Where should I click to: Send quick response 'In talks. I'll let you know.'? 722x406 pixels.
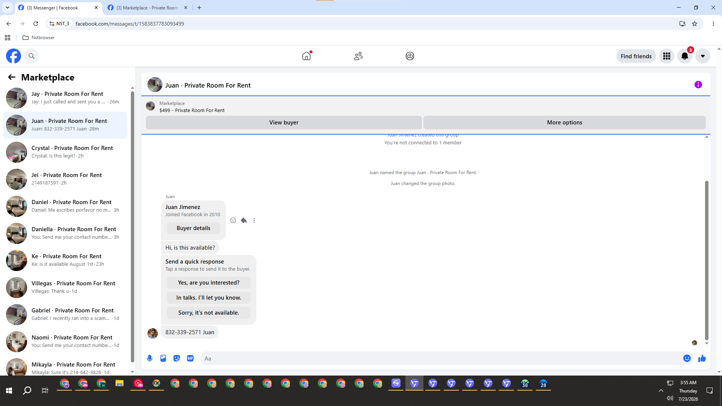(x=209, y=298)
